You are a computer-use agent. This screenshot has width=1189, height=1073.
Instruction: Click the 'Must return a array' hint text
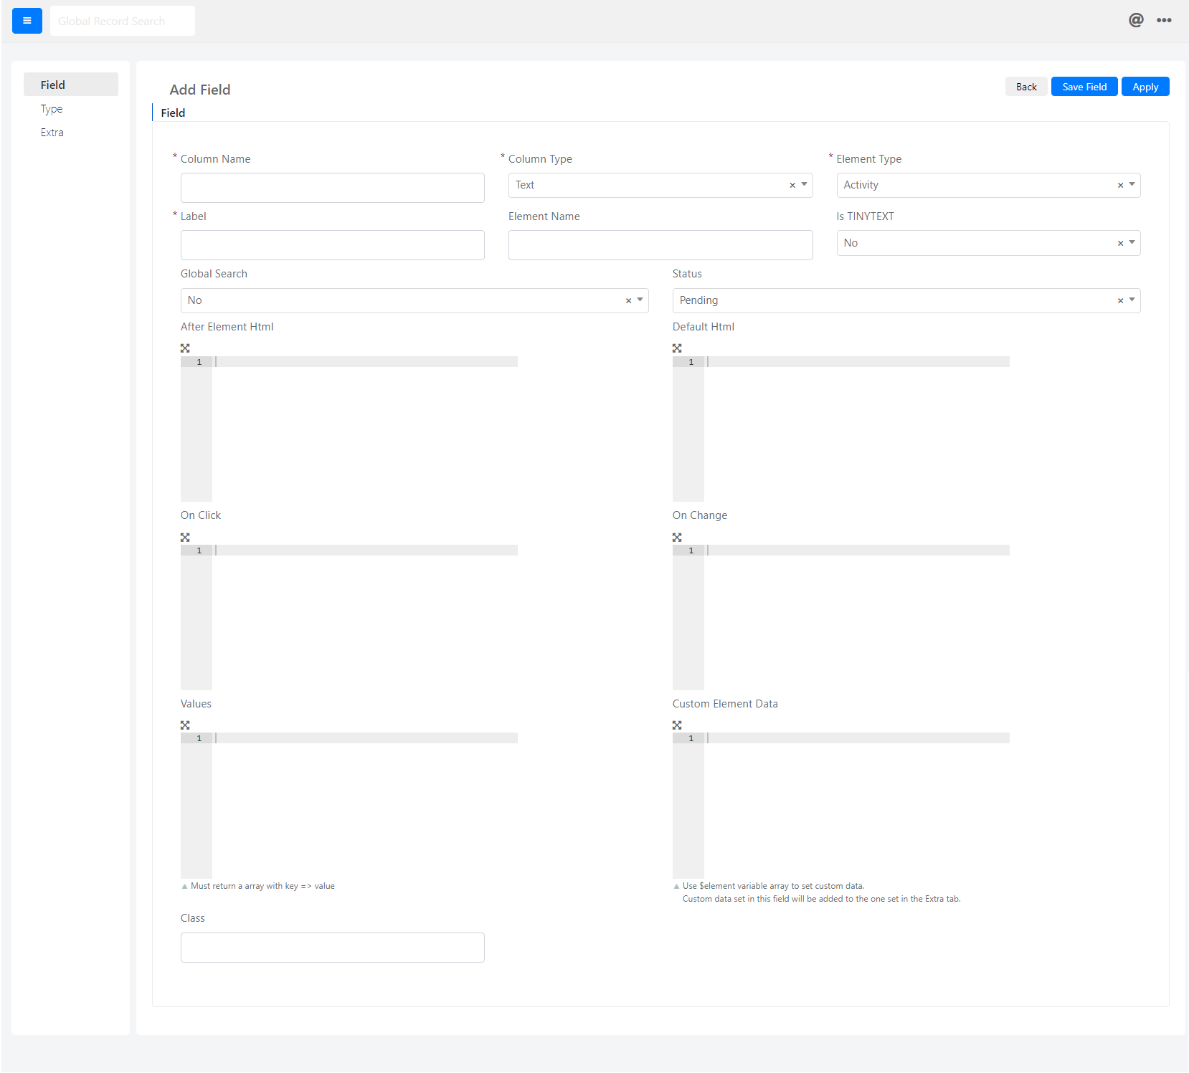pos(262,886)
